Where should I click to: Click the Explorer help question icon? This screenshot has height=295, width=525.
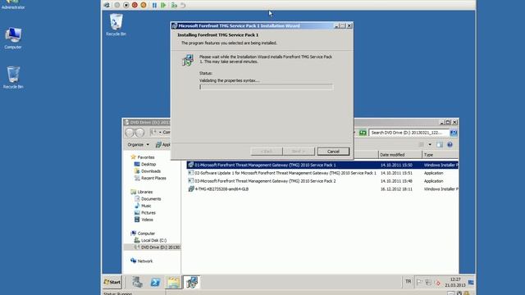450,145
